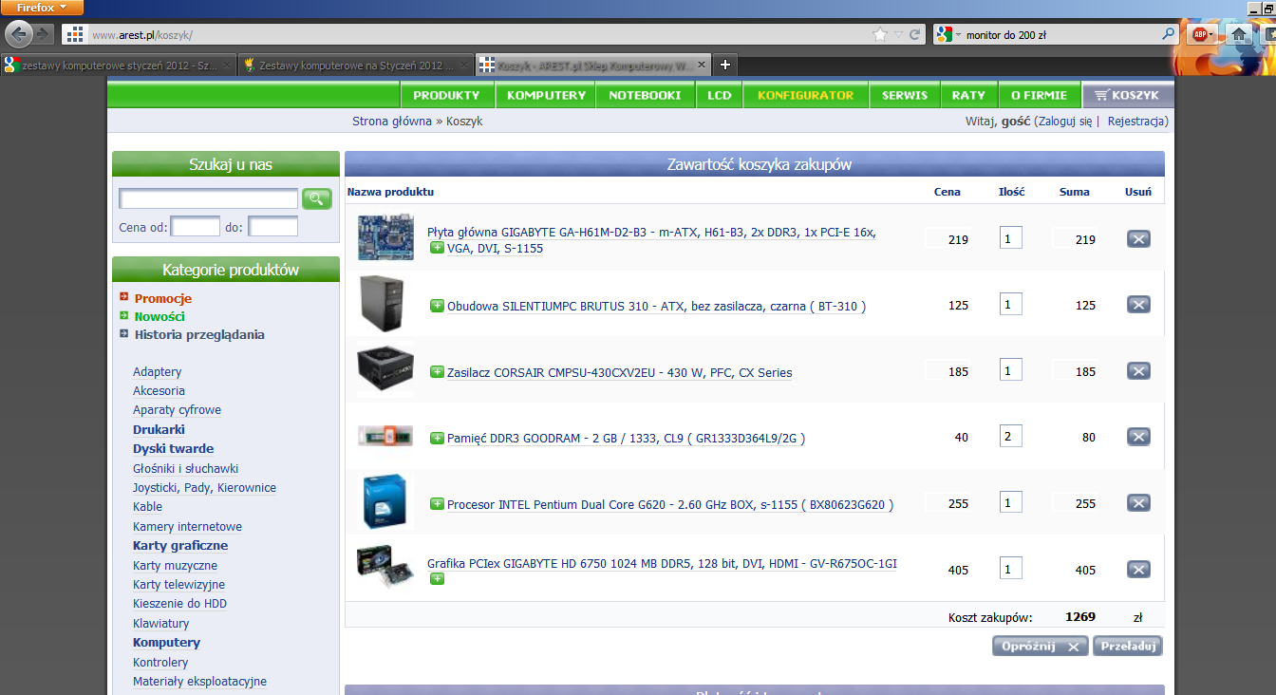The height and width of the screenshot is (695, 1276).
Task: Click the Cena do maximum price field
Action: point(273,227)
